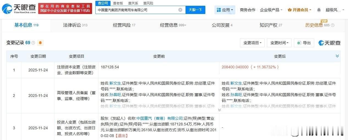Open the 天眼查 home logo
The image size is (348, 140).
19,9
